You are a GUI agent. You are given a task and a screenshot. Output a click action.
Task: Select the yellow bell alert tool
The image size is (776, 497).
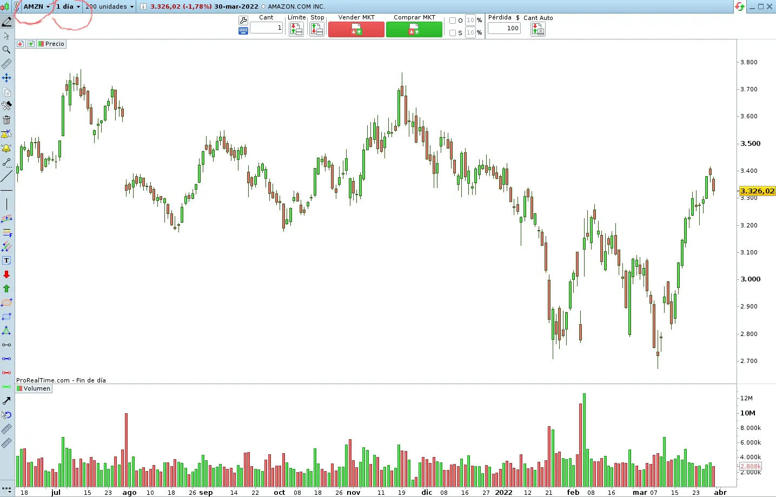[6, 148]
